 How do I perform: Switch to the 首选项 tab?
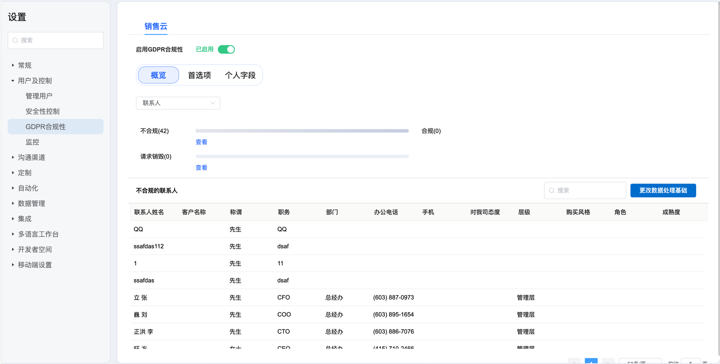click(199, 75)
